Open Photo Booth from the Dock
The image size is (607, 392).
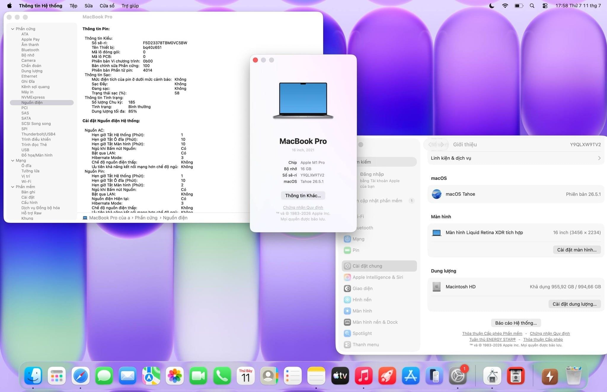tap(516, 375)
